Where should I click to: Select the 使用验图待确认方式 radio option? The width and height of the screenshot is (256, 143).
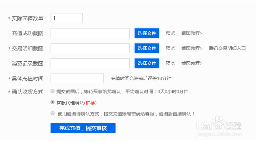pyautogui.click(x=53, y=113)
